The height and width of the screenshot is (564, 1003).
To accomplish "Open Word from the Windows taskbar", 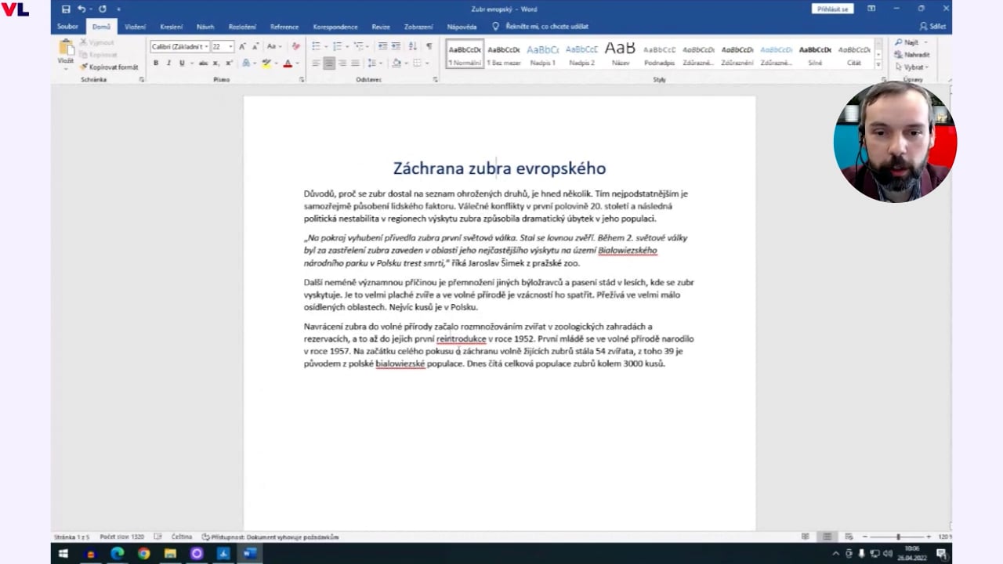I will (x=250, y=554).
